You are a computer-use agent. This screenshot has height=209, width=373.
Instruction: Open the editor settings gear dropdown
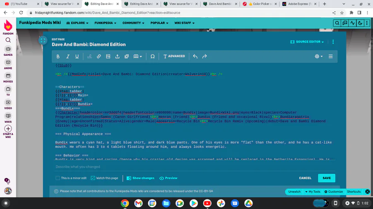(319, 57)
